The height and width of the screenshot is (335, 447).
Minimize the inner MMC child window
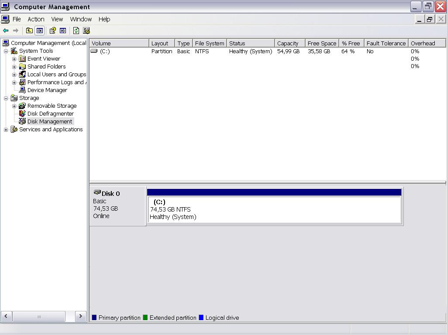tap(419, 19)
